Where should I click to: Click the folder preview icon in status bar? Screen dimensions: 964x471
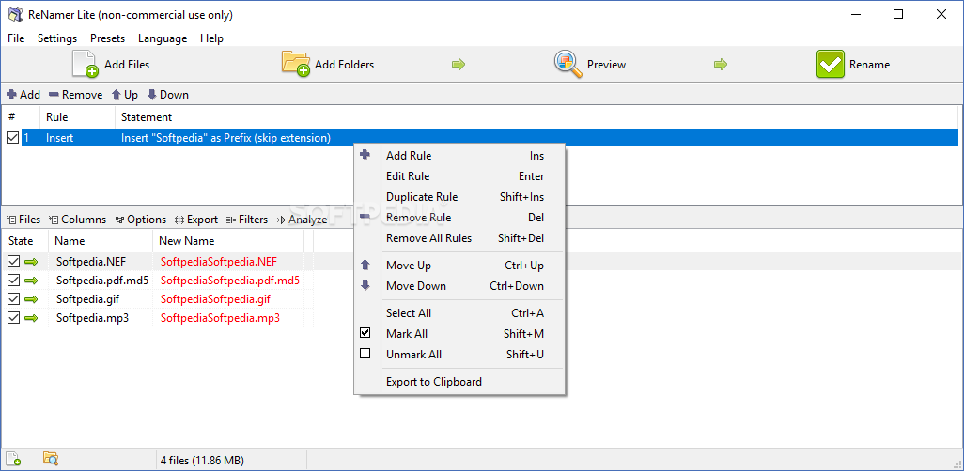click(x=51, y=458)
